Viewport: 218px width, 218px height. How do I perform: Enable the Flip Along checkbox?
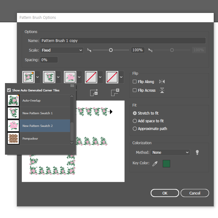pyautogui.click(x=135, y=82)
